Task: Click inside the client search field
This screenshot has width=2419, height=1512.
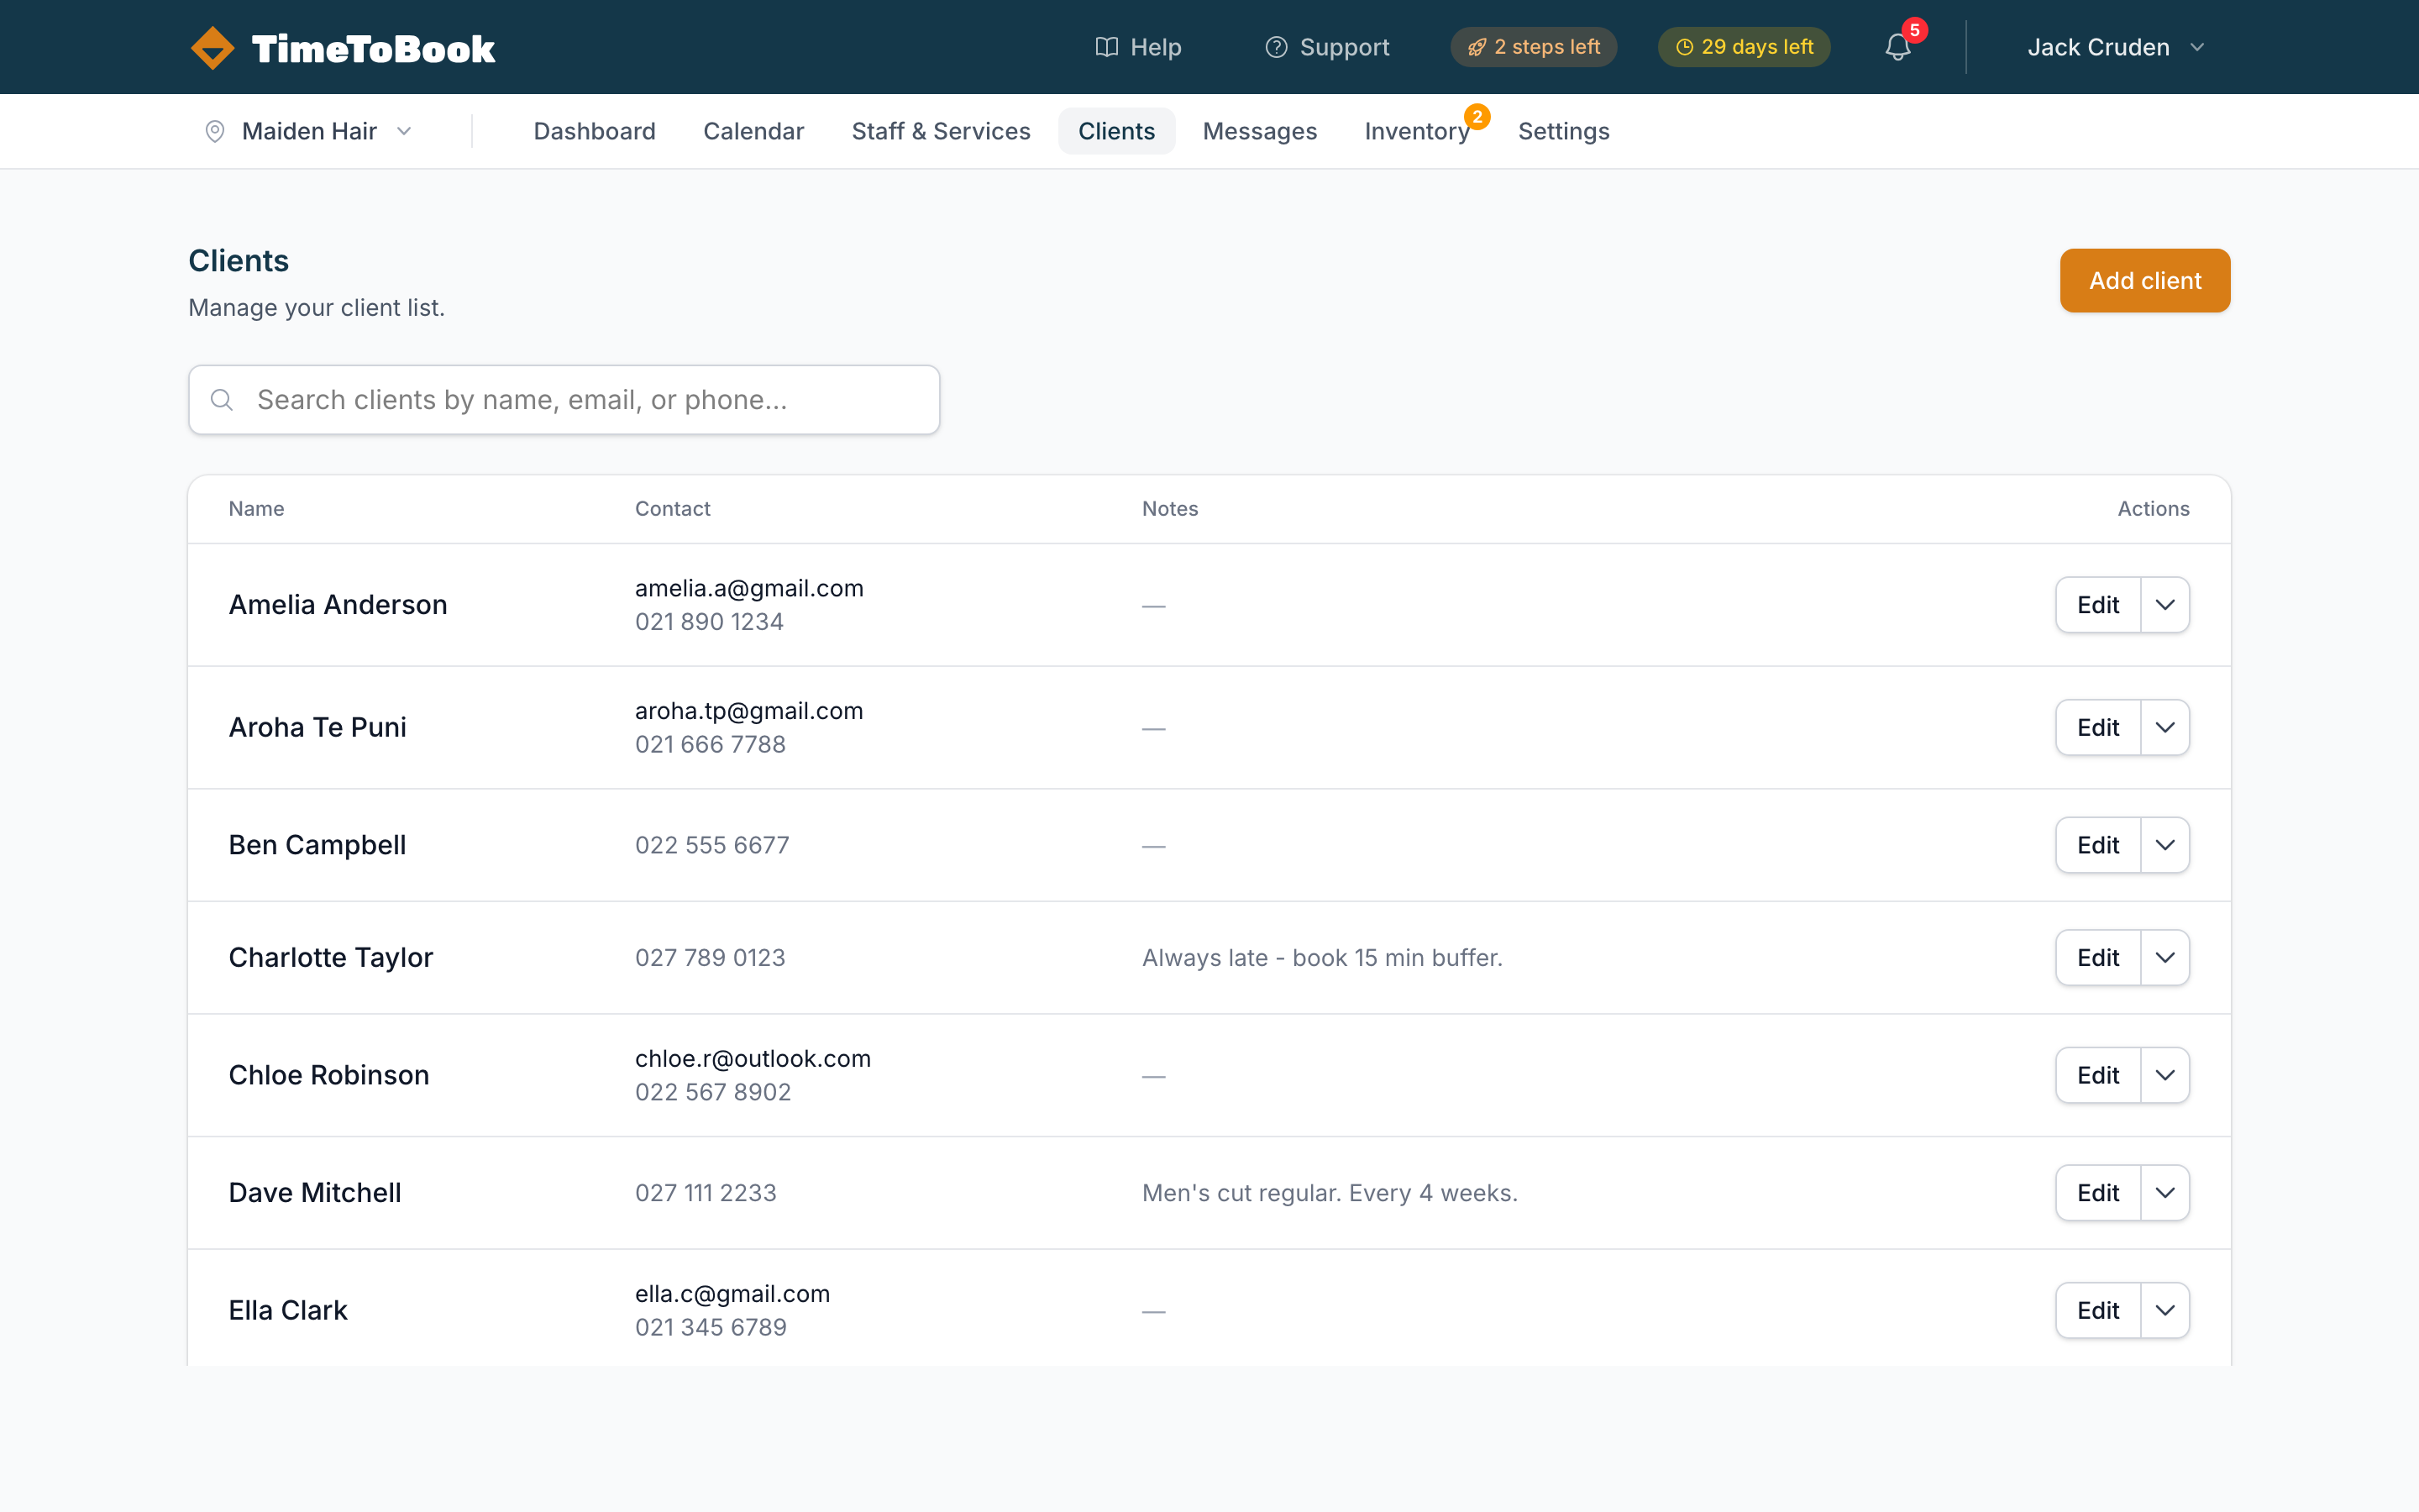Action: tap(563, 399)
